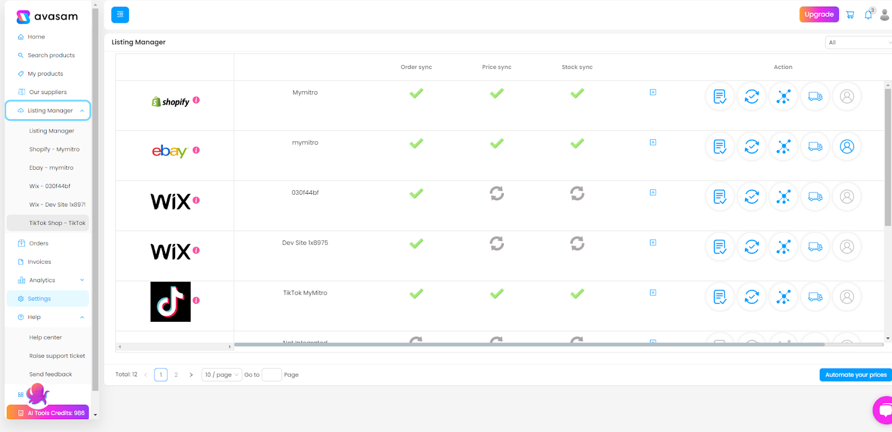The height and width of the screenshot is (432, 892).
Task: Click the table's vertical scrollbar thumb
Action: click(x=888, y=157)
